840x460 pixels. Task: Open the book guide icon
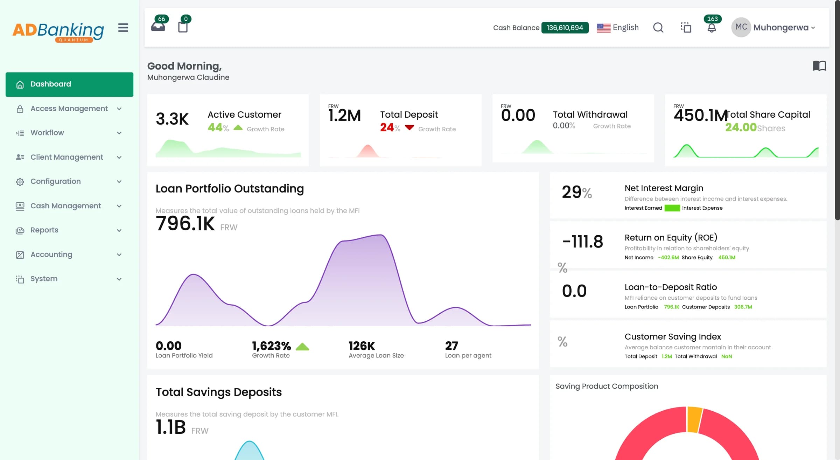click(x=819, y=66)
